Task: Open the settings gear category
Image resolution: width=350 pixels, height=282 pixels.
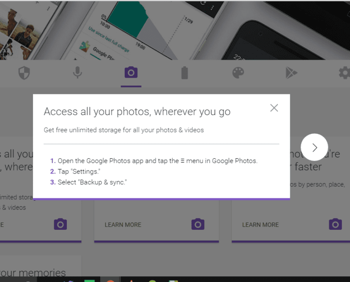Action: click(344, 73)
